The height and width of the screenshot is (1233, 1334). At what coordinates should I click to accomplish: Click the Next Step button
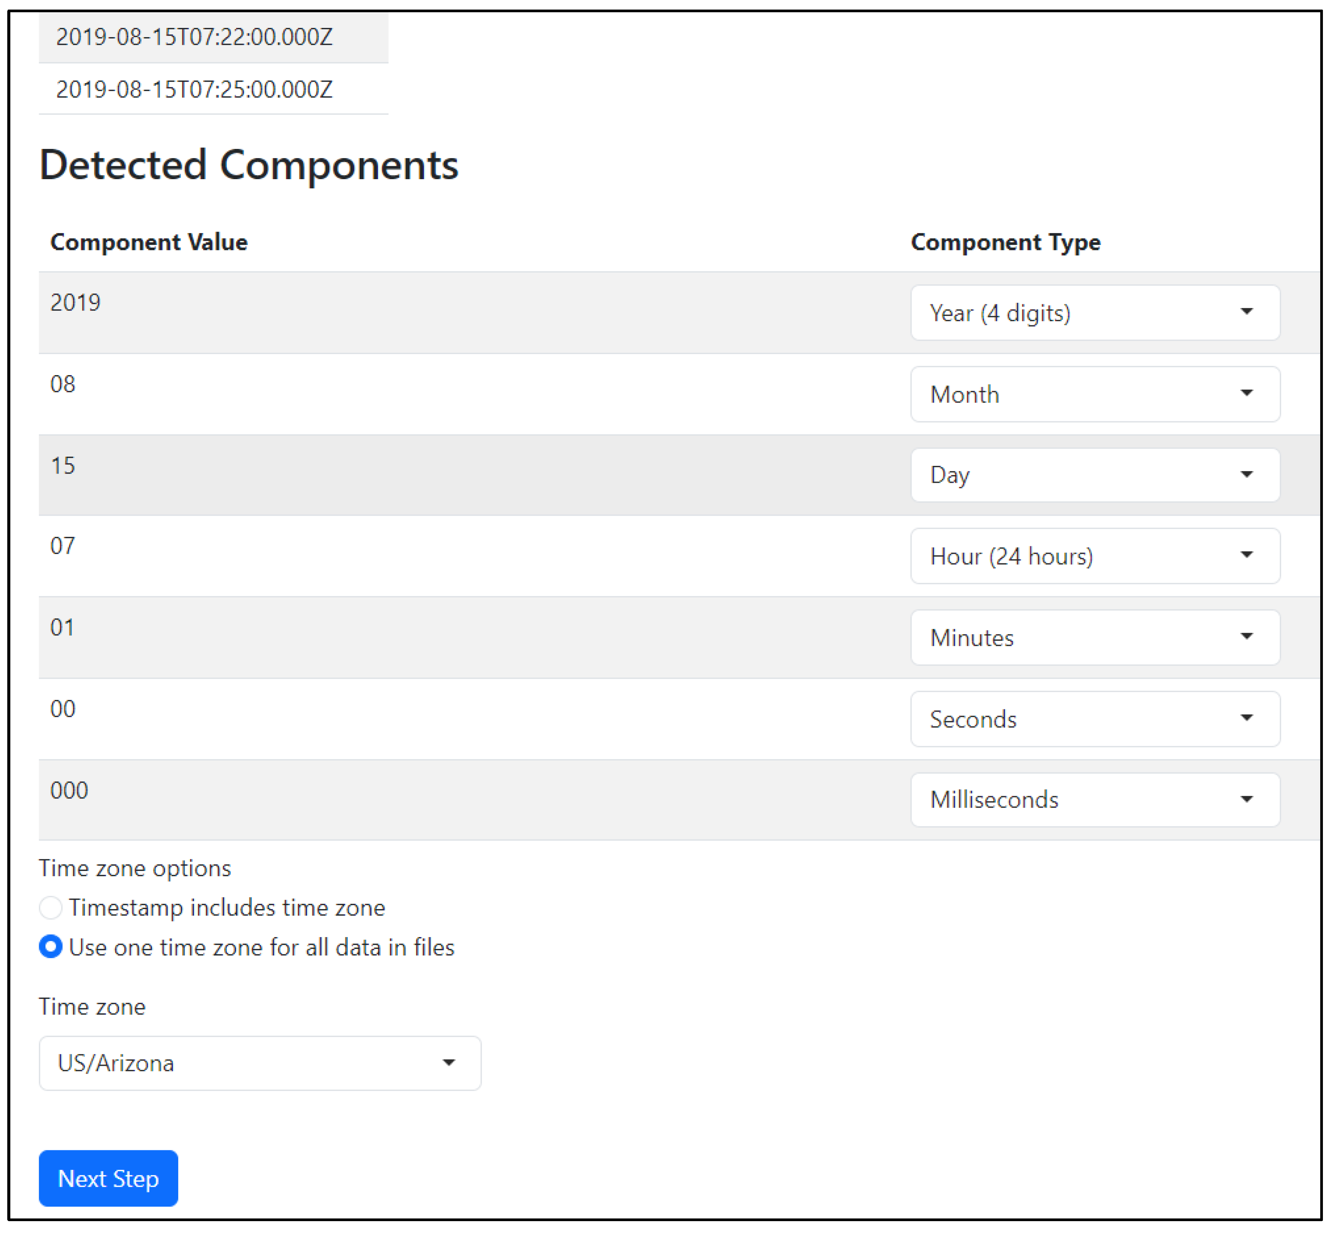[x=108, y=1178]
